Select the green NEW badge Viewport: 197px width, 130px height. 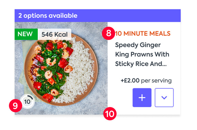click(x=26, y=34)
